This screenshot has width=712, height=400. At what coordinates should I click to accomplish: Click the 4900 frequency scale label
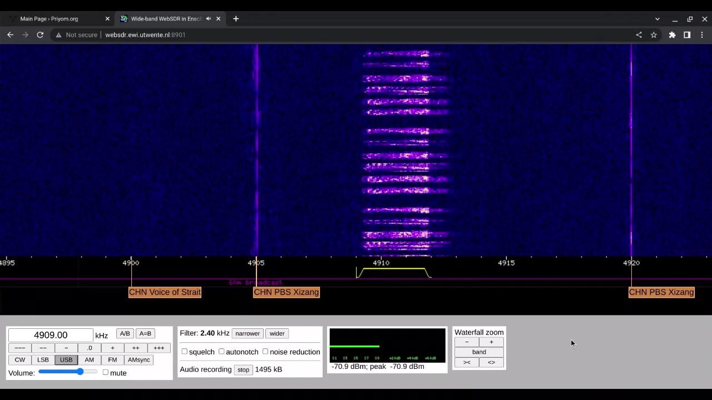click(131, 263)
